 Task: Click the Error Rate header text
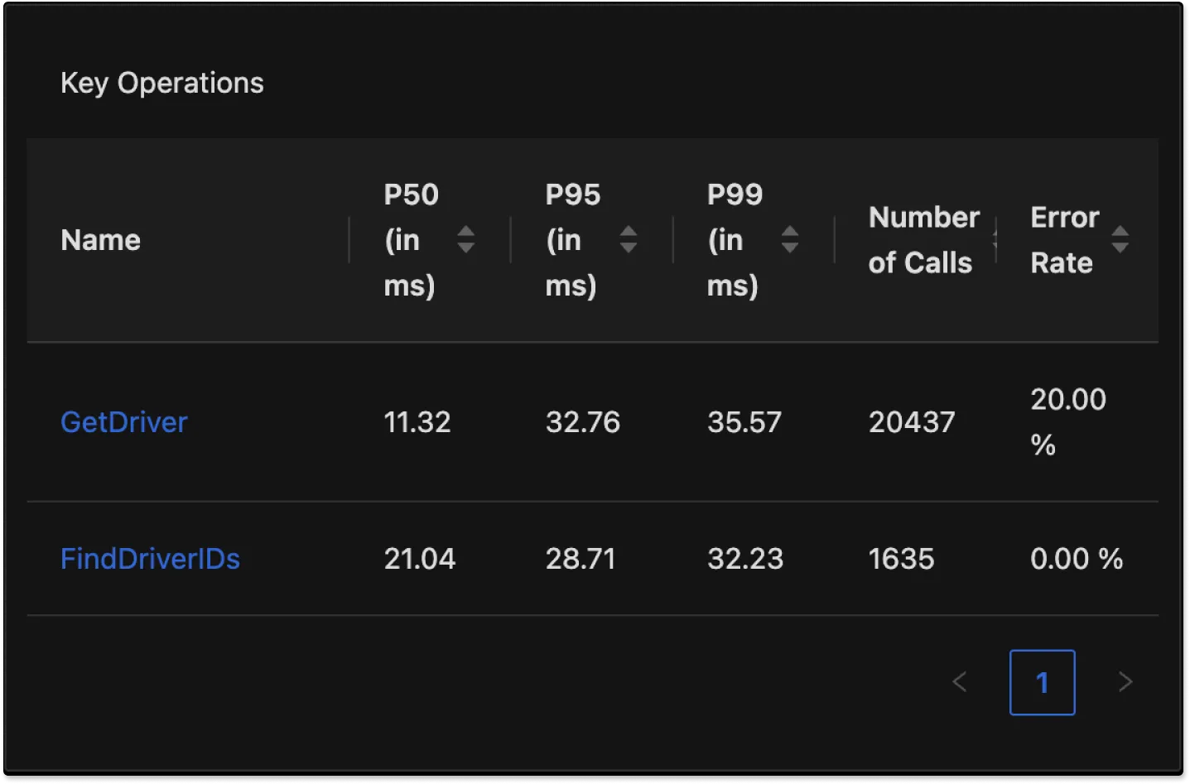click(x=1065, y=240)
